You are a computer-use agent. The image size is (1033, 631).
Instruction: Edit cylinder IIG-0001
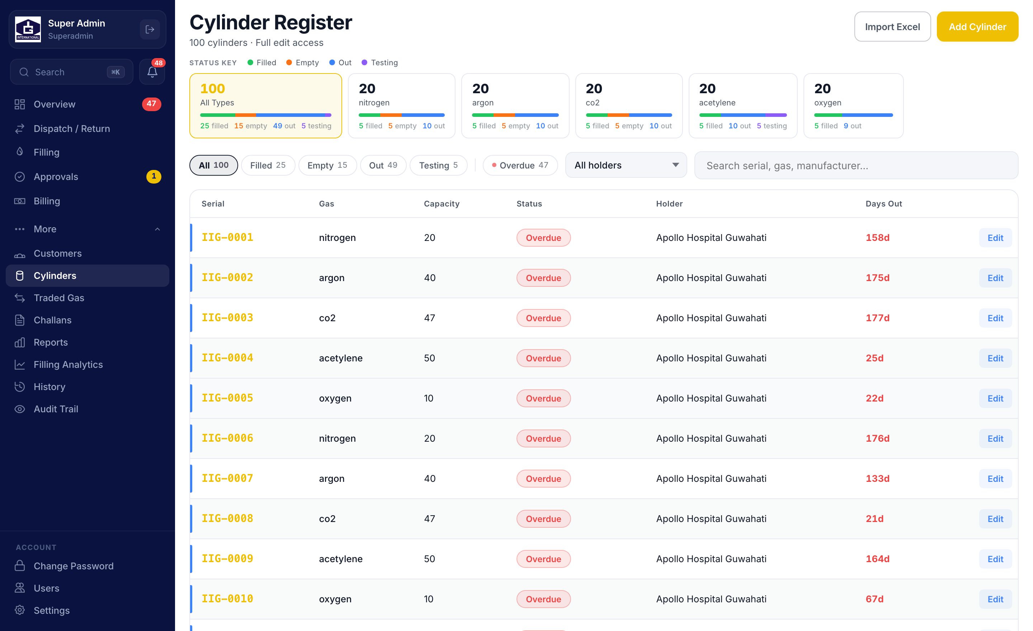click(x=995, y=238)
